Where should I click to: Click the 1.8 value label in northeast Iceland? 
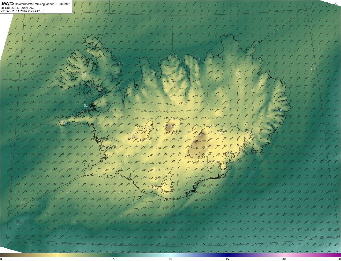coord(261,84)
